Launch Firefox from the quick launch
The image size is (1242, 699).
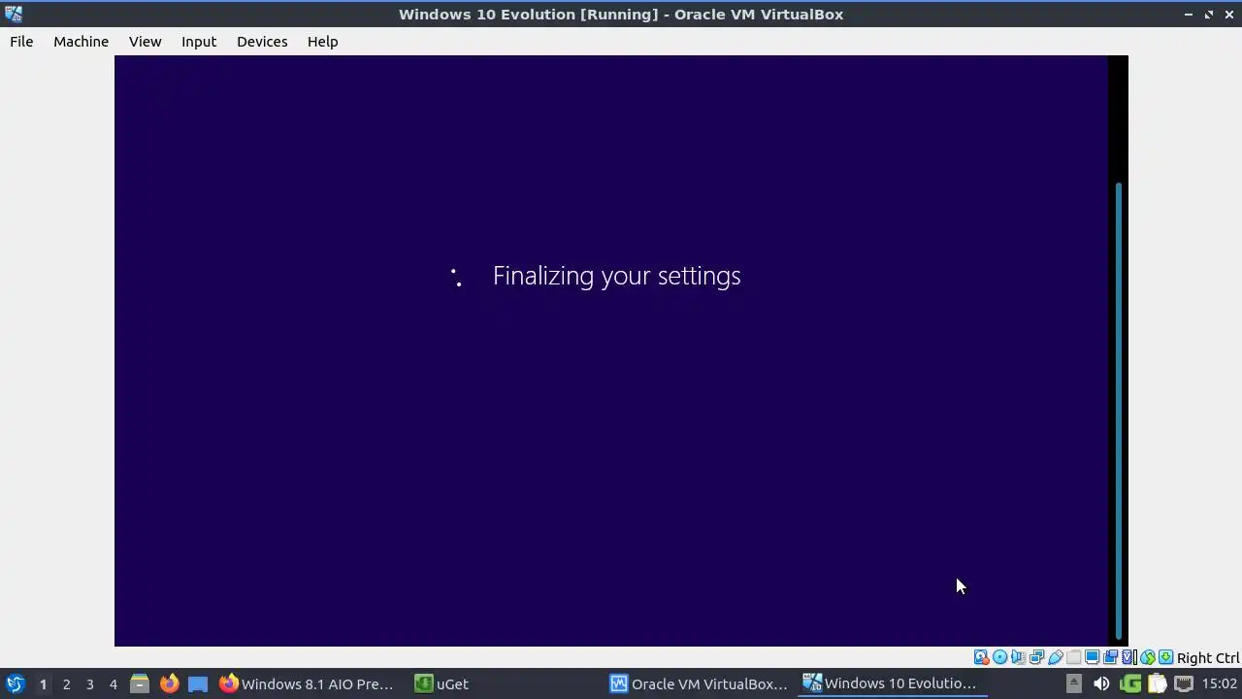point(169,683)
